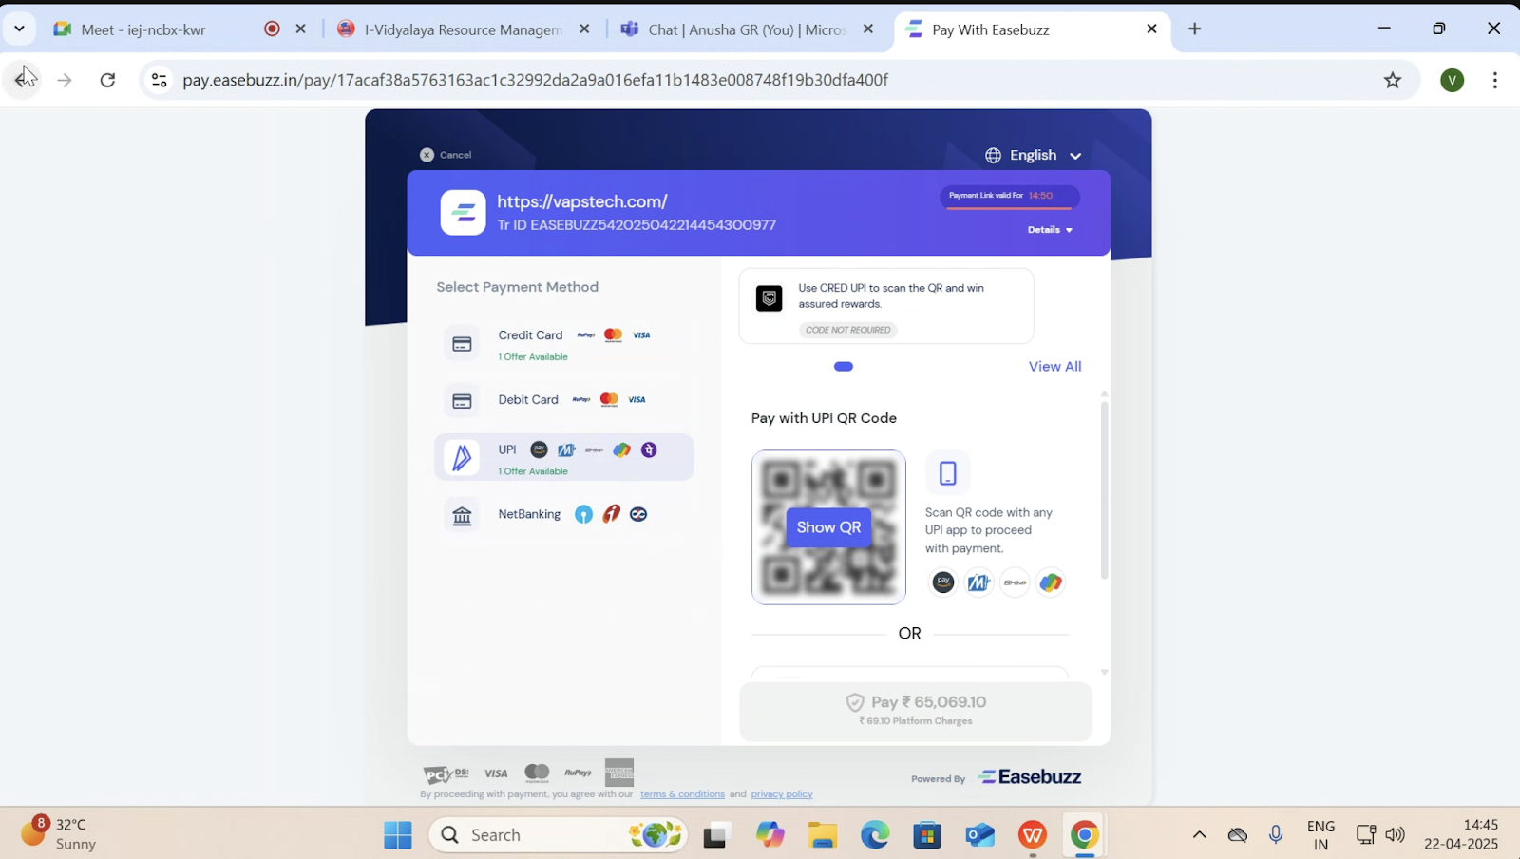Click the browser address bar URL

point(535,80)
